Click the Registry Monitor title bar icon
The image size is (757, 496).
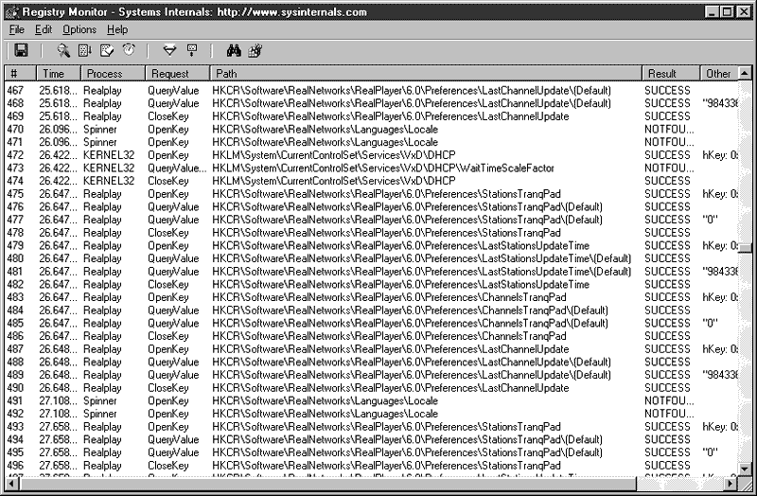tap(12, 12)
